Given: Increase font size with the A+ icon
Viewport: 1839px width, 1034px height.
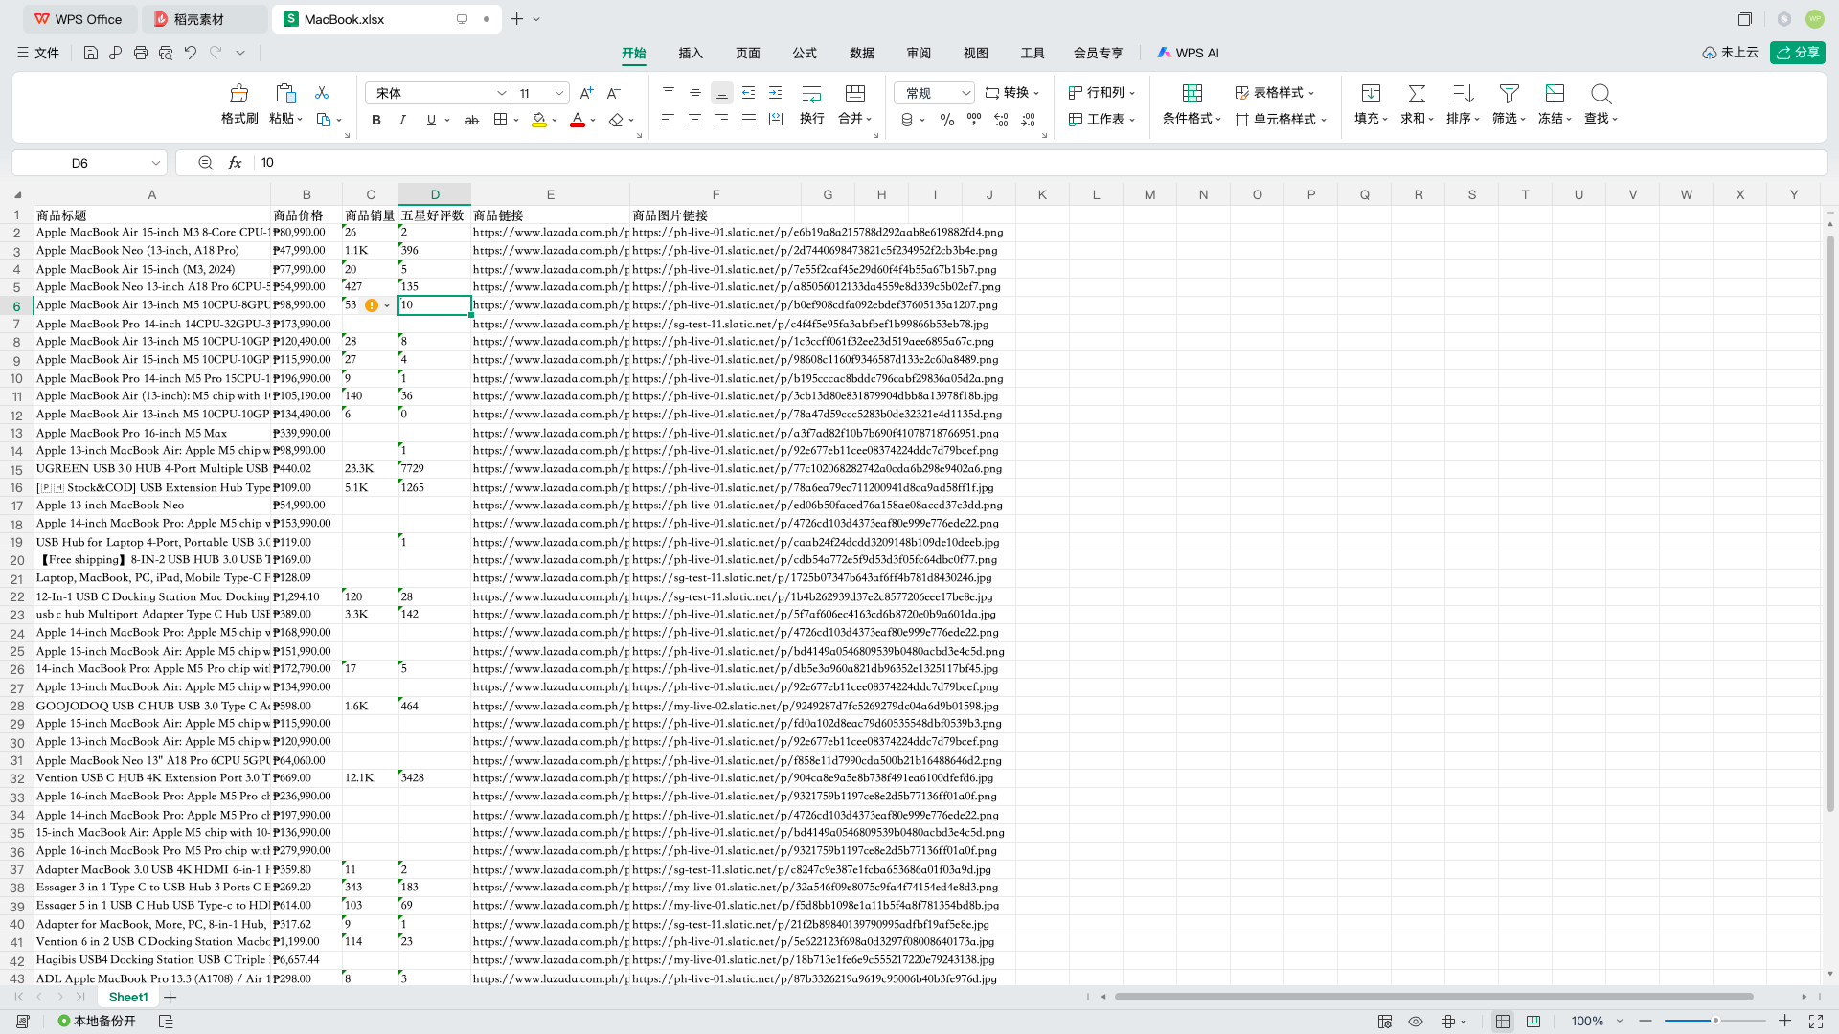Looking at the screenshot, I should [x=587, y=93].
